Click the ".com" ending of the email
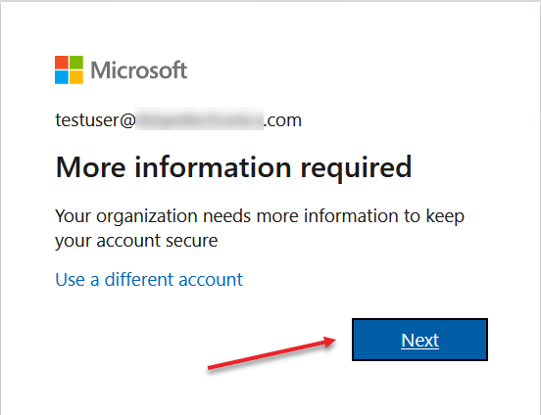The image size is (541, 415). pos(283,120)
